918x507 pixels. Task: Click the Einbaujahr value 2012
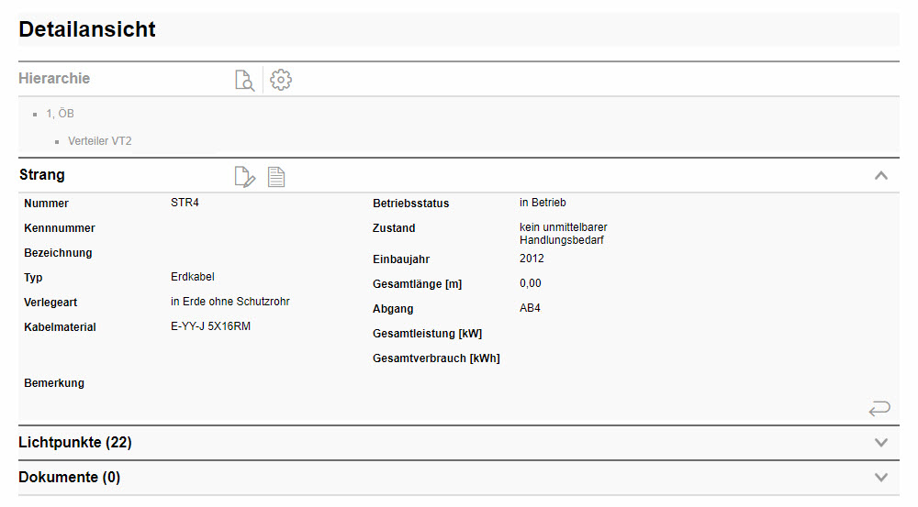(532, 259)
